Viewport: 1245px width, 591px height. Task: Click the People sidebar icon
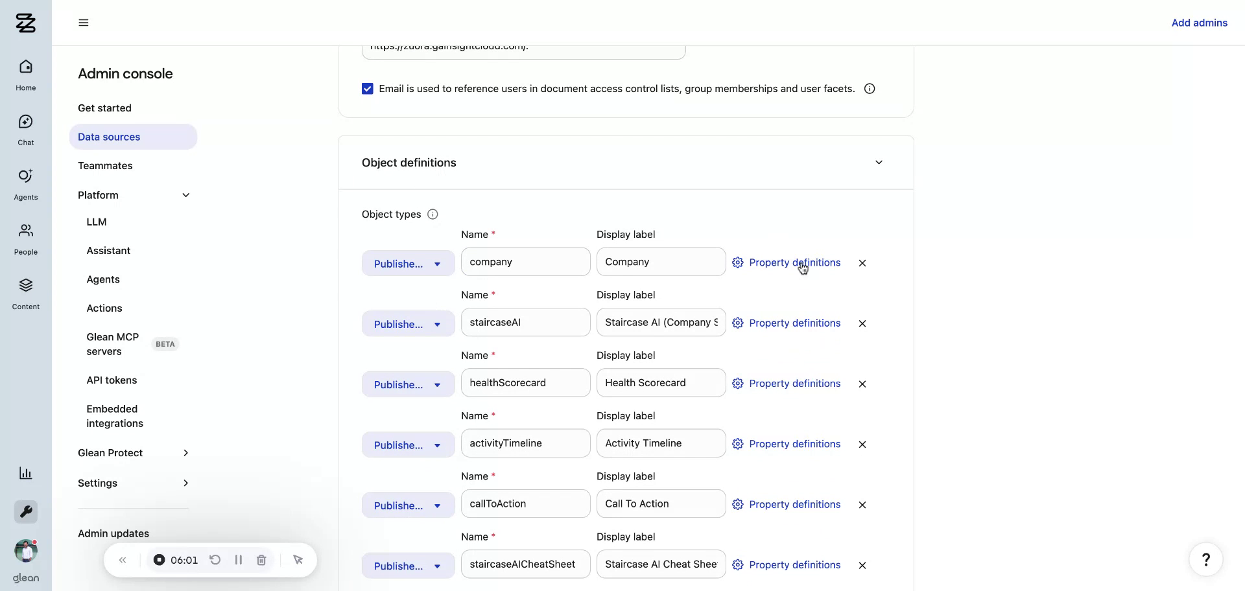(25, 237)
